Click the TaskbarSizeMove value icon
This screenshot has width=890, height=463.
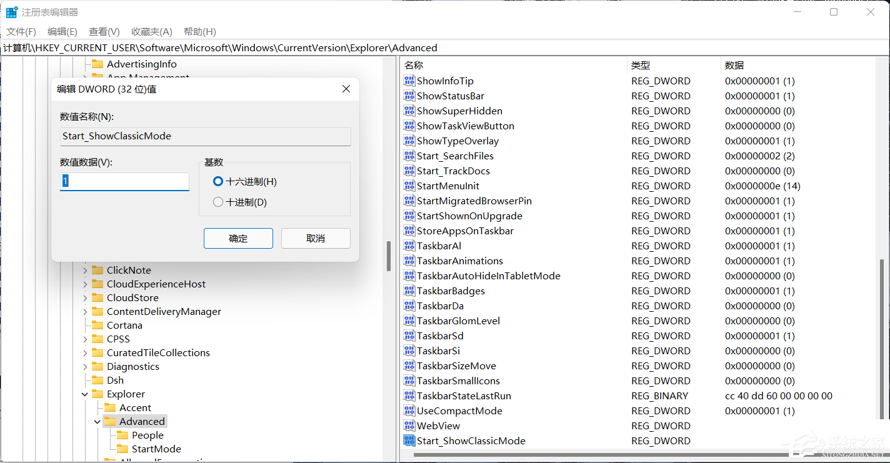coord(409,366)
